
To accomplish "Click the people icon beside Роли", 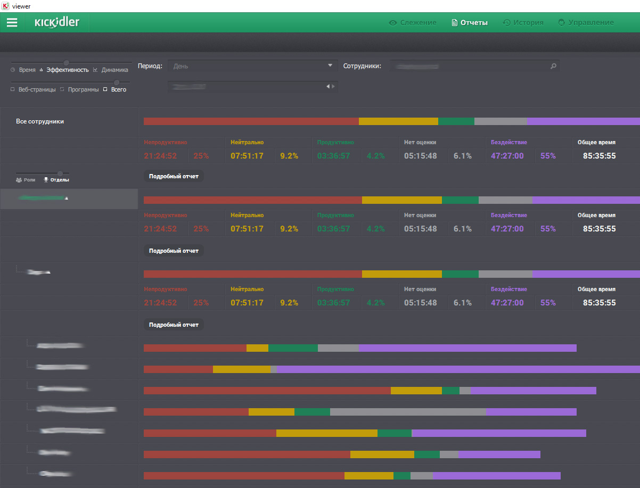I will 19,180.
